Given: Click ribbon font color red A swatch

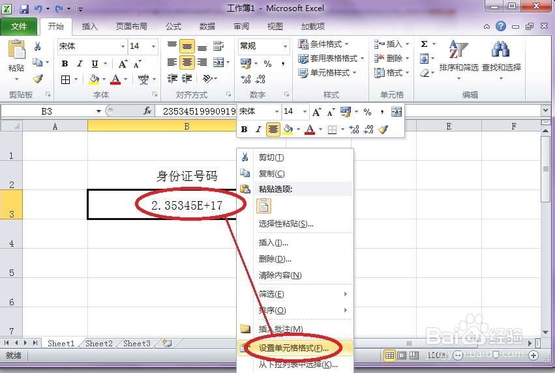Looking at the screenshot, I should click(x=115, y=79).
